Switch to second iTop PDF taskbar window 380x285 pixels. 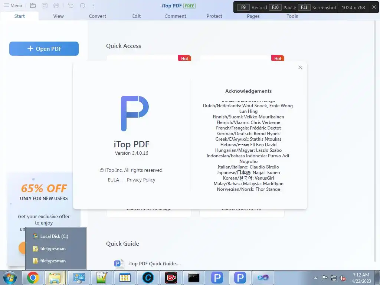(240, 278)
